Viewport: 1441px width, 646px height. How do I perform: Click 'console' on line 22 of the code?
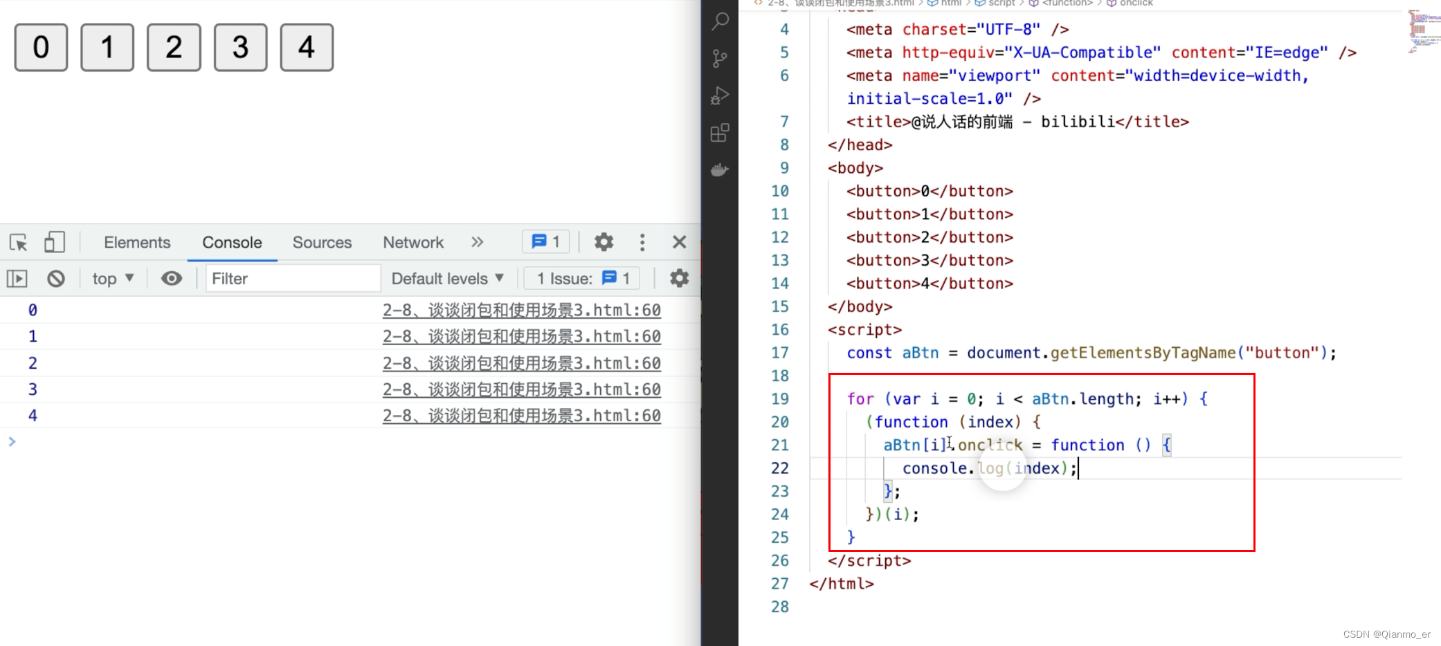[934, 468]
